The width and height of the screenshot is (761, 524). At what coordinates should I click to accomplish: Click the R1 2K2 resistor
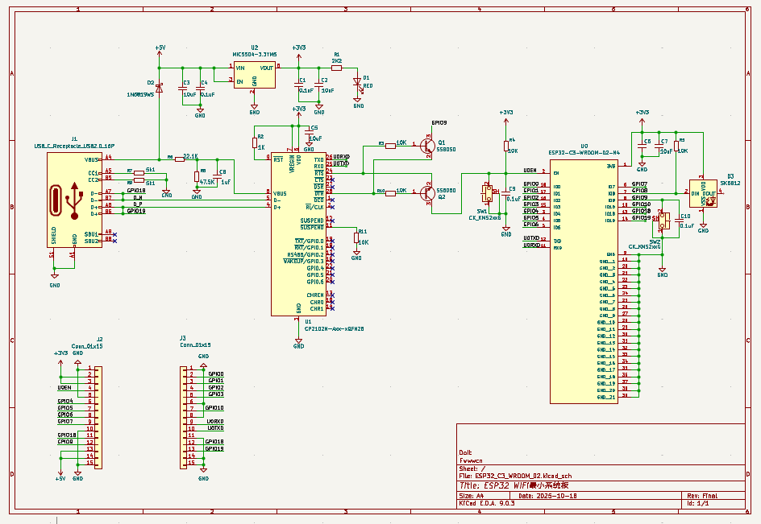(336, 68)
